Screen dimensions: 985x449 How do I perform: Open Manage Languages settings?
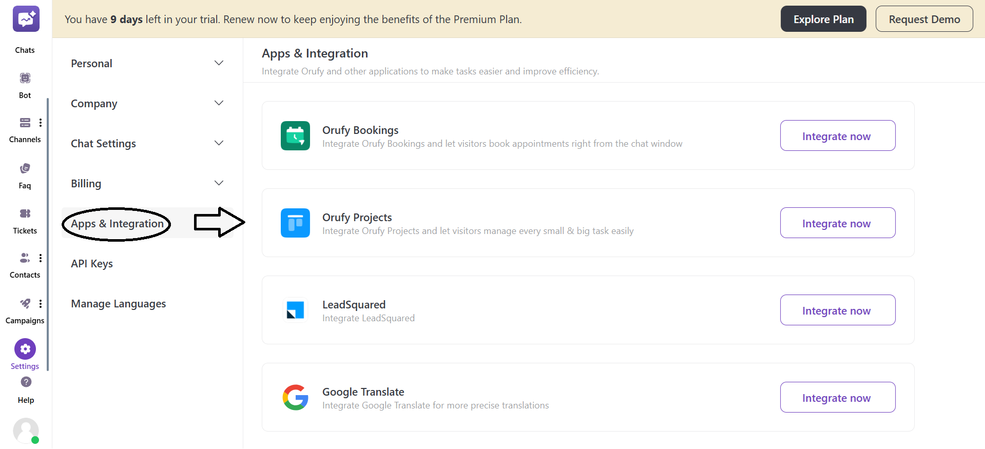coord(118,303)
